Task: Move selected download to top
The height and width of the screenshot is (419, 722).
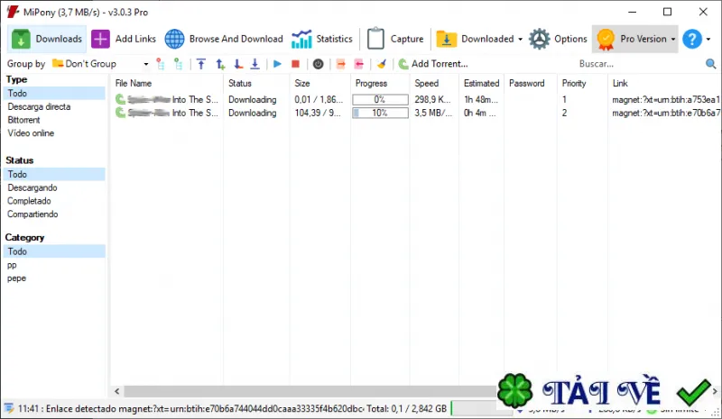Action: coord(201,64)
